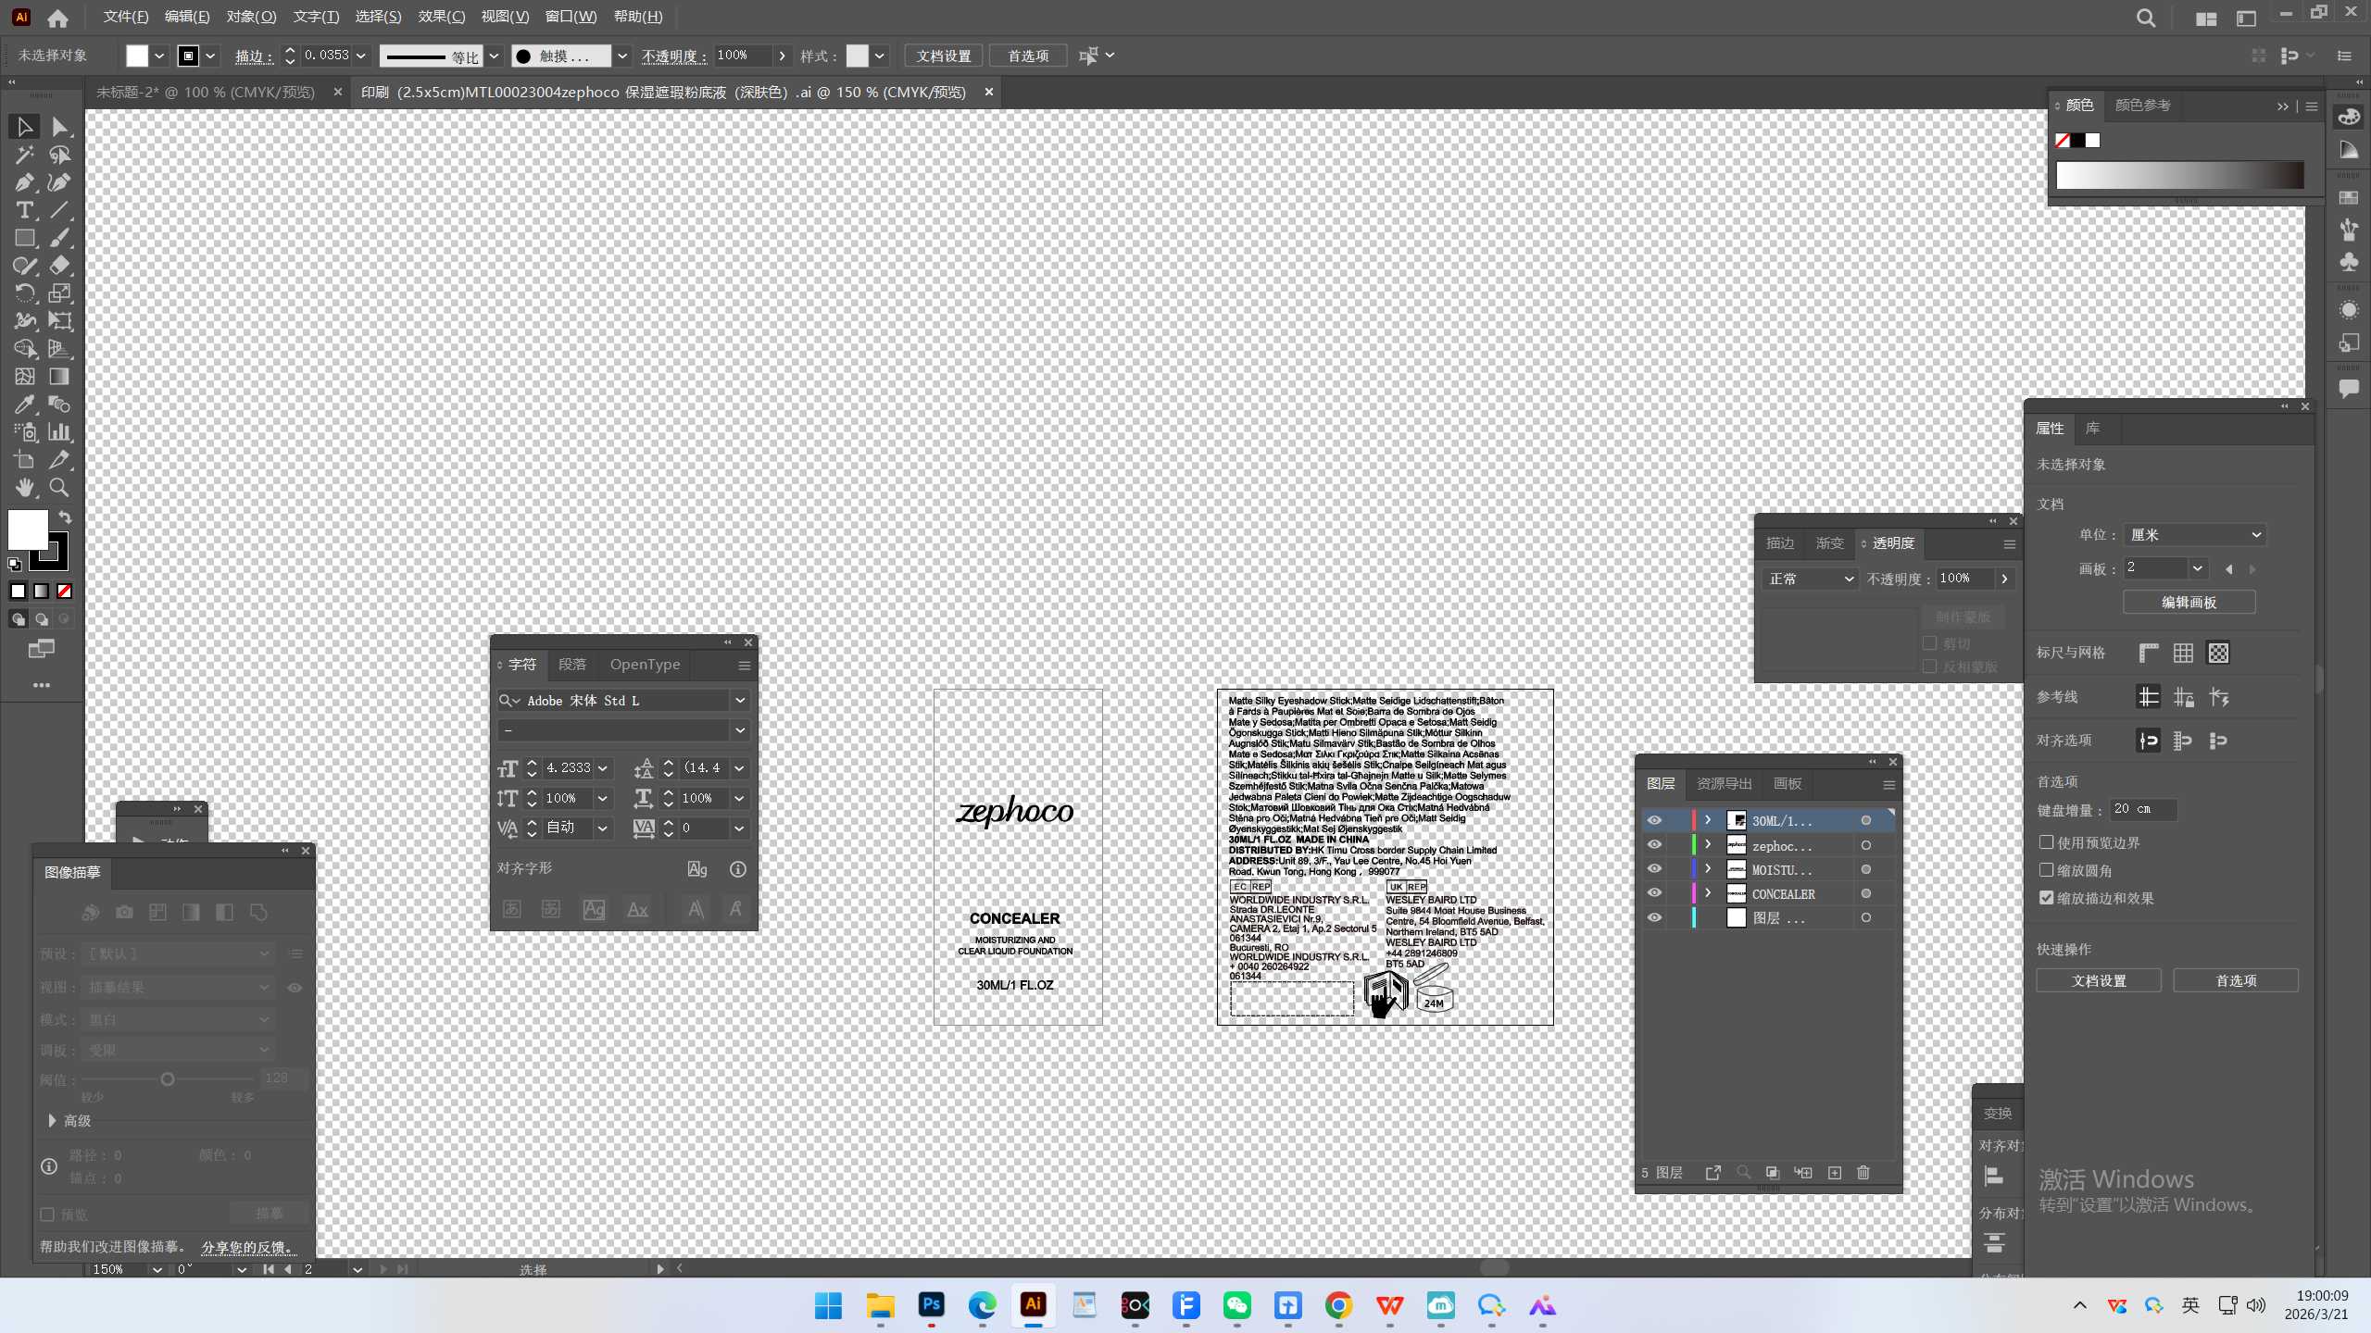The image size is (2371, 1333).
Task: Select the Hand tool
Action: 25,488
